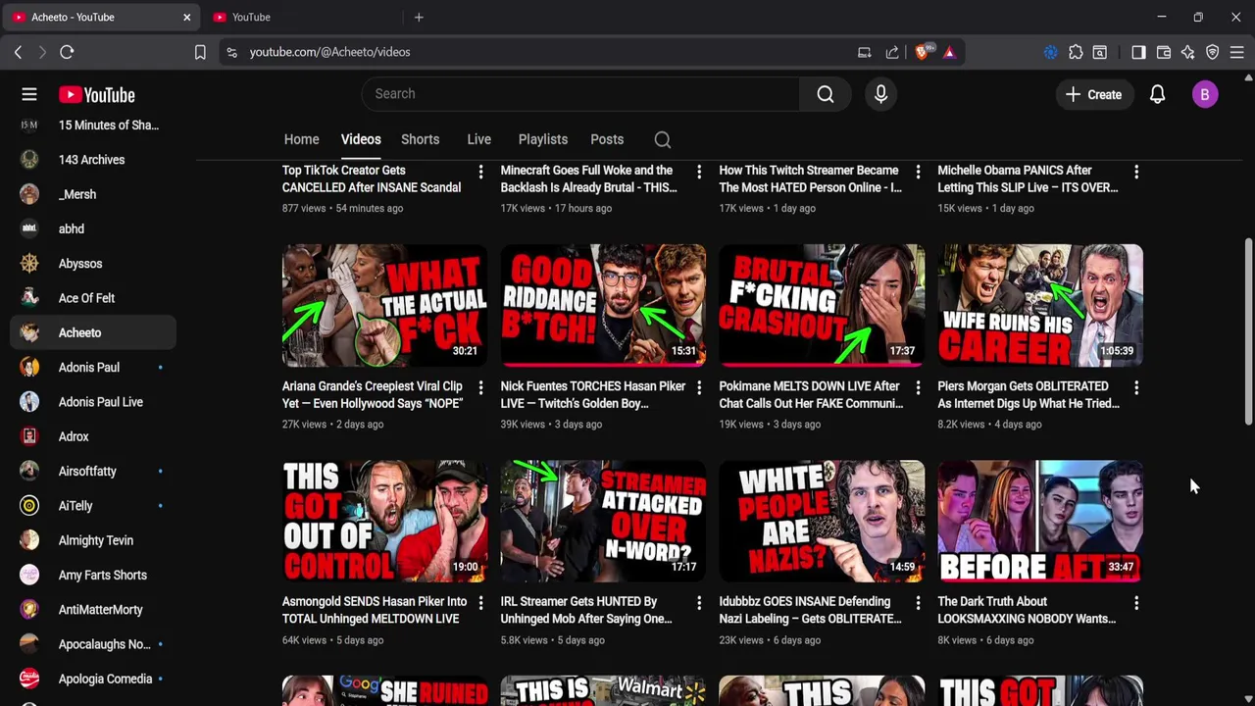Open browser extensions puzzle icon
The width and height of the screenshot is (1255, 706).
(x=1076, y=52)
